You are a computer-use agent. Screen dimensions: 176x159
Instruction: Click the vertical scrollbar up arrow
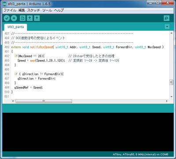[172, 33]
